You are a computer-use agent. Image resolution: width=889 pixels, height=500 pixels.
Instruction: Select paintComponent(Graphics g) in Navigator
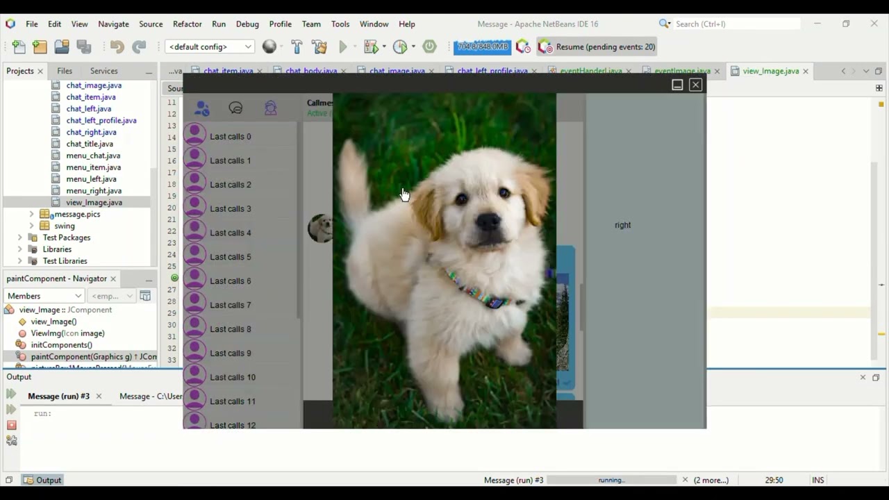click(x=93, y=356)
